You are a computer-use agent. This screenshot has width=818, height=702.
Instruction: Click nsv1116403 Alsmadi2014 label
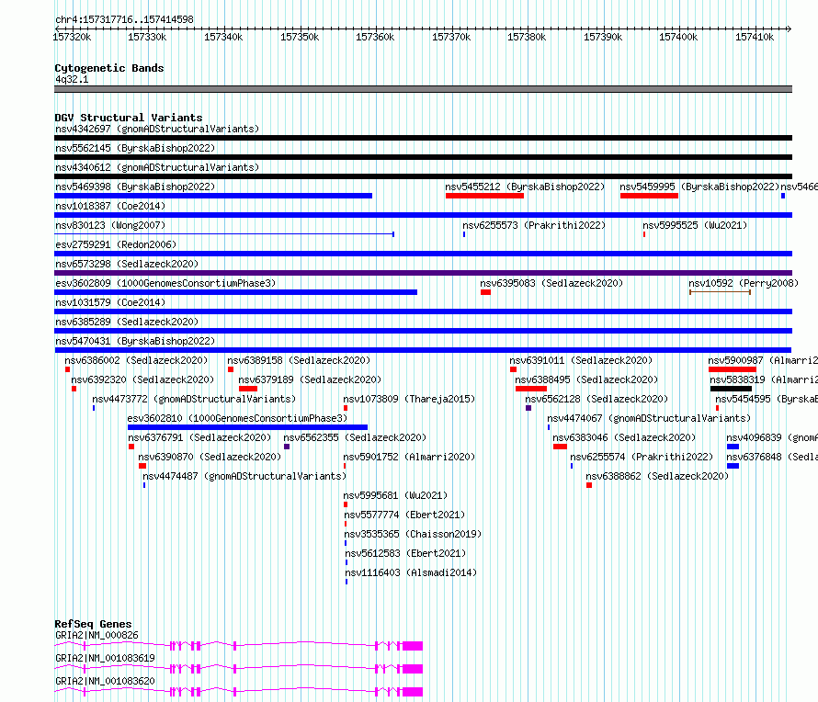(x=411, y=572)
